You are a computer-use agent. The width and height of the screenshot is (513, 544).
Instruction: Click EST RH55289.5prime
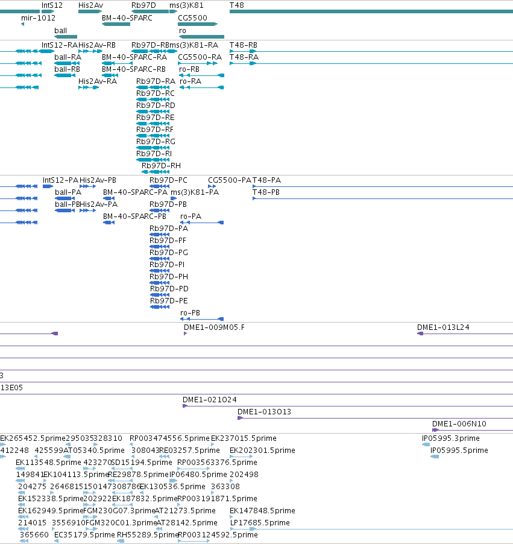pos(148,535)
